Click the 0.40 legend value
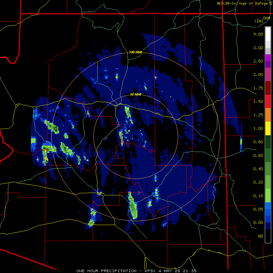The width and height of the screenshot is (273, 273). (x=258, y=169)
